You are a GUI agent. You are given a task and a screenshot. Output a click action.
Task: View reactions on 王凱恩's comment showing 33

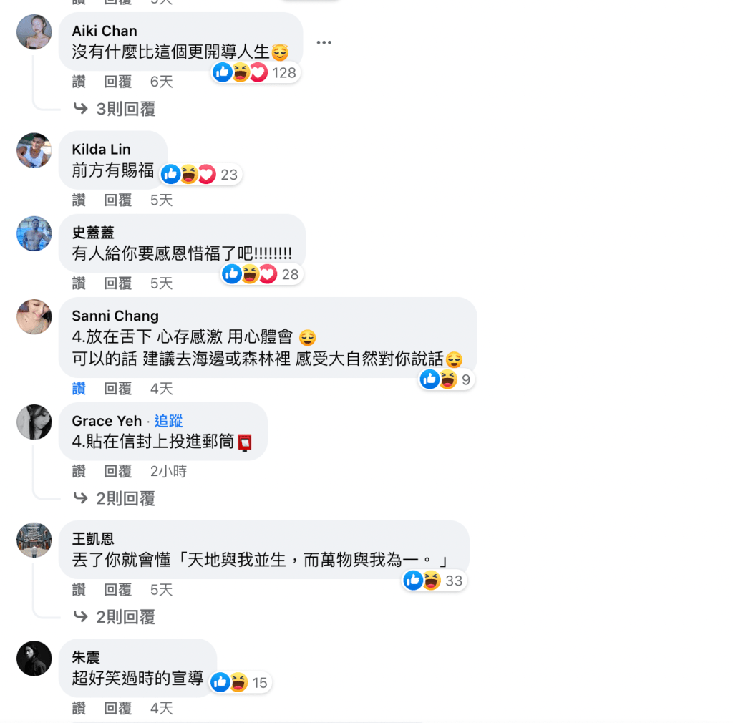click(x=435, y=581)
